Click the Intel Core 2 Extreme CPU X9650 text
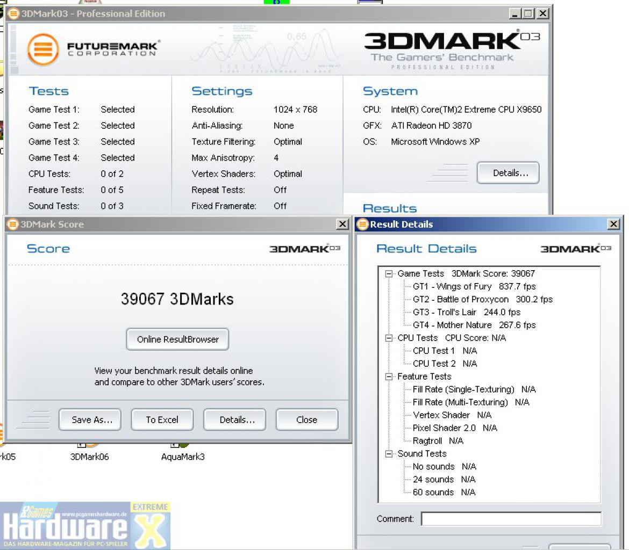 (466, 110)
